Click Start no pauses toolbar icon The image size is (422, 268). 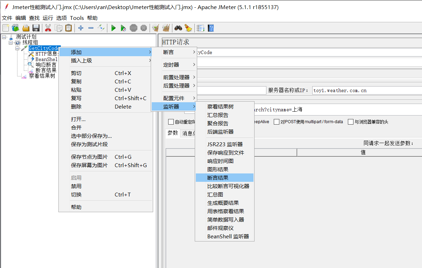coord(123,28)
